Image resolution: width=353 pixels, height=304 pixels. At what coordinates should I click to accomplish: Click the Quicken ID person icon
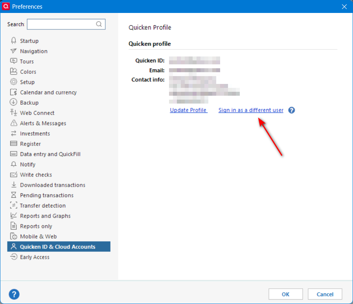click(13, 246)
